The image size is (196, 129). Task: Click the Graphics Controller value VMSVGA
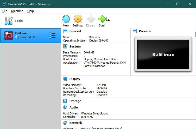point(102,88)
